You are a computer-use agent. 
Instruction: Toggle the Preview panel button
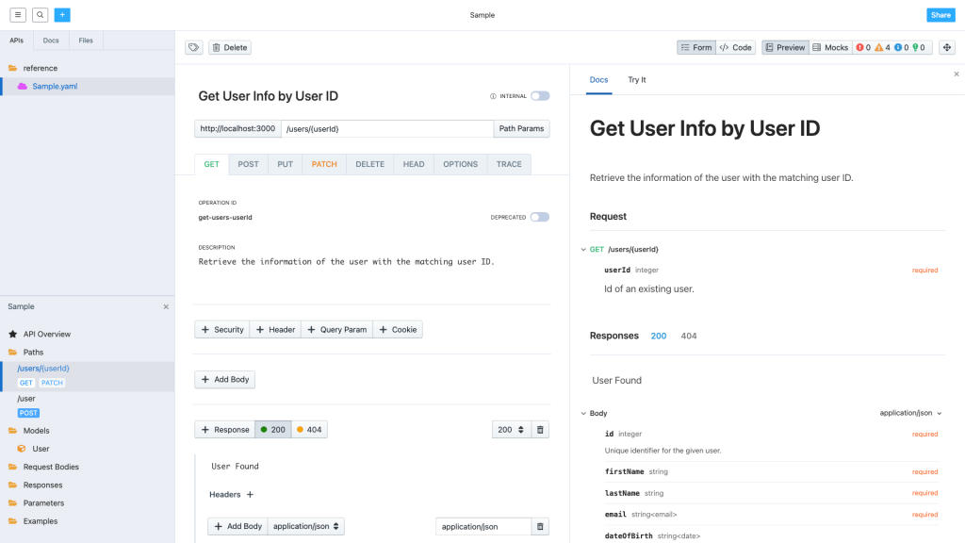[x=784, y=47]
